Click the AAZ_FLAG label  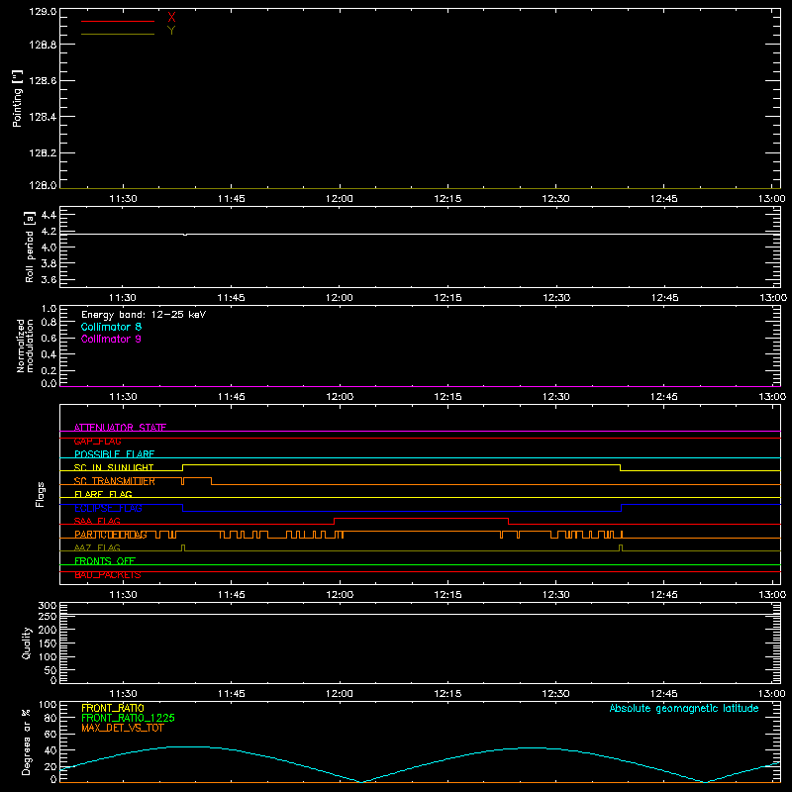click(97, 547)
